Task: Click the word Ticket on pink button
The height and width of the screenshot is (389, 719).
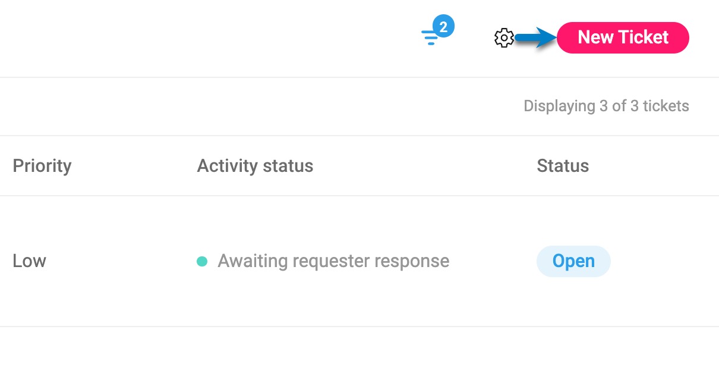Action: click(642, 37)
